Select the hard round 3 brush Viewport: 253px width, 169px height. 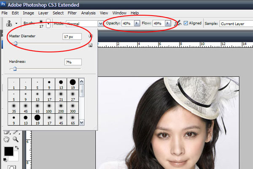(25, 84)
